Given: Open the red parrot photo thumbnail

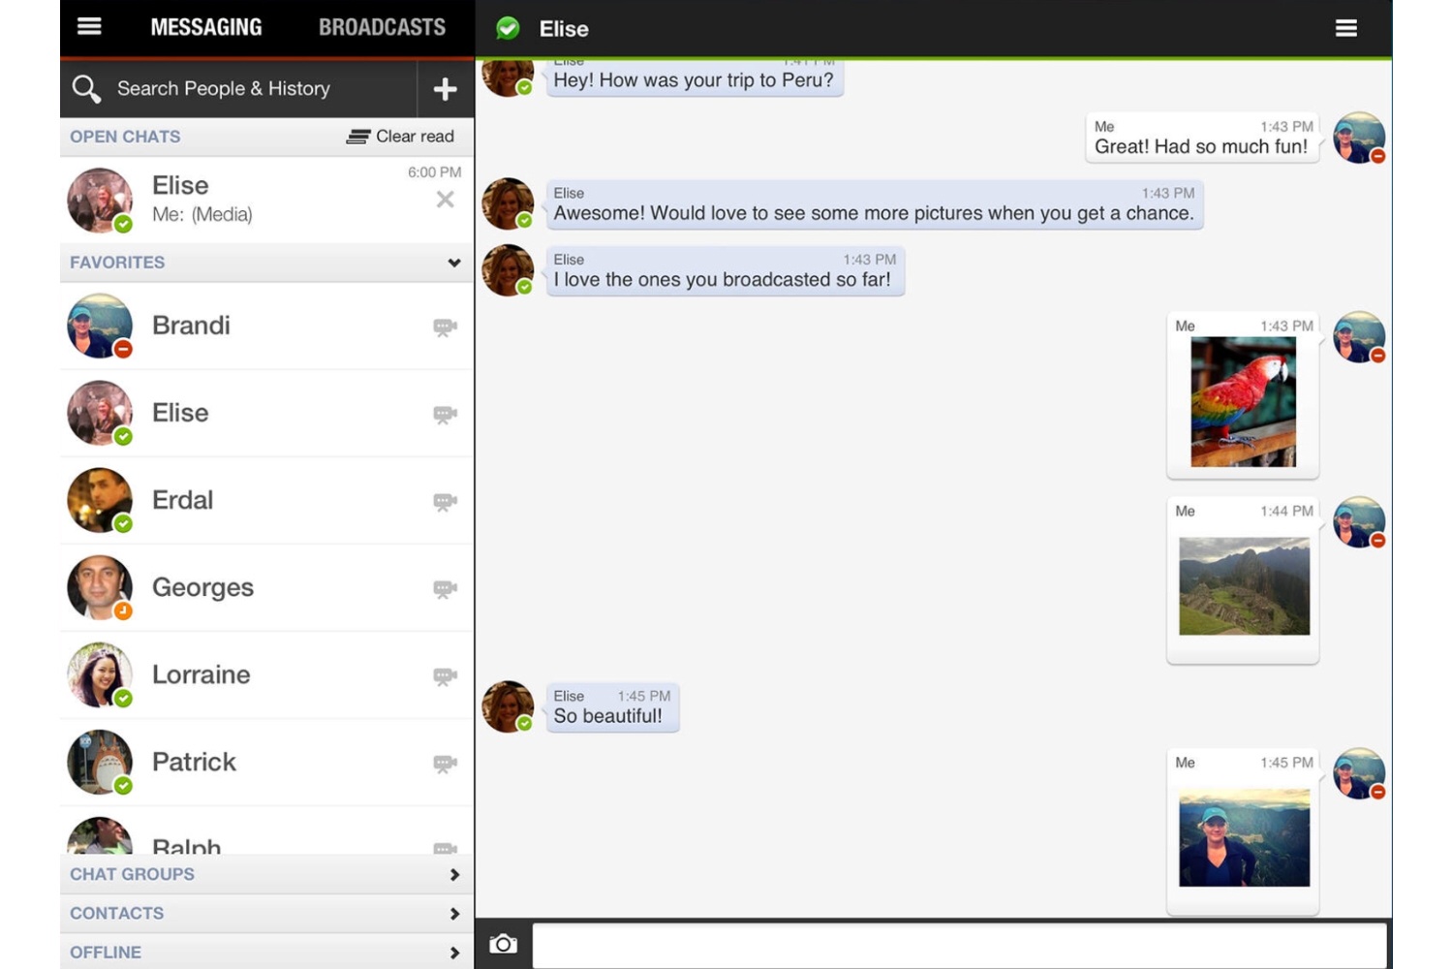Looking at the screenshot, I should [x=1243, y=402].
